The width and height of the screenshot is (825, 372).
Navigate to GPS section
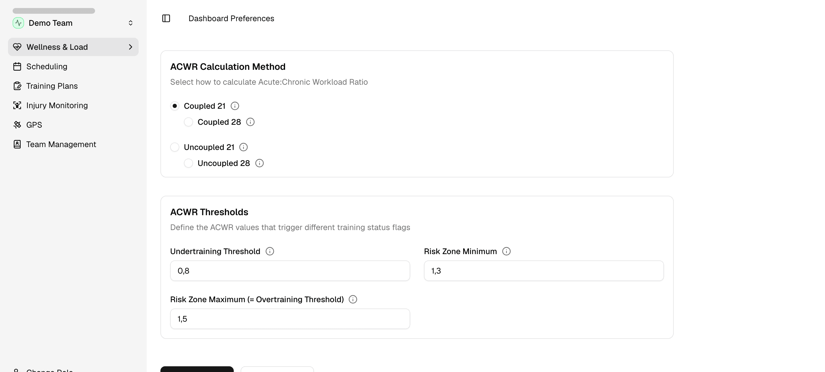73,125
